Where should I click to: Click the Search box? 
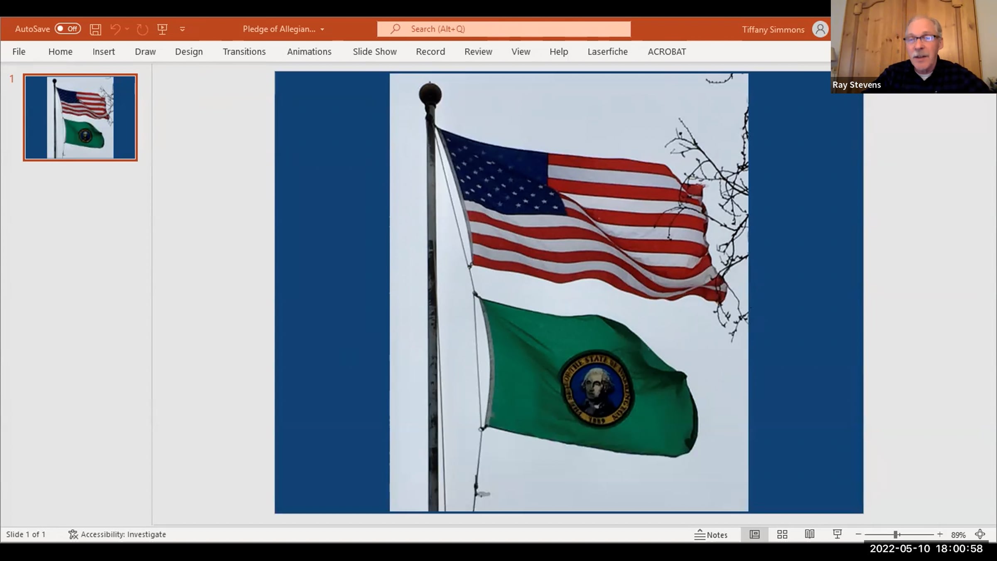pos(504,29)
